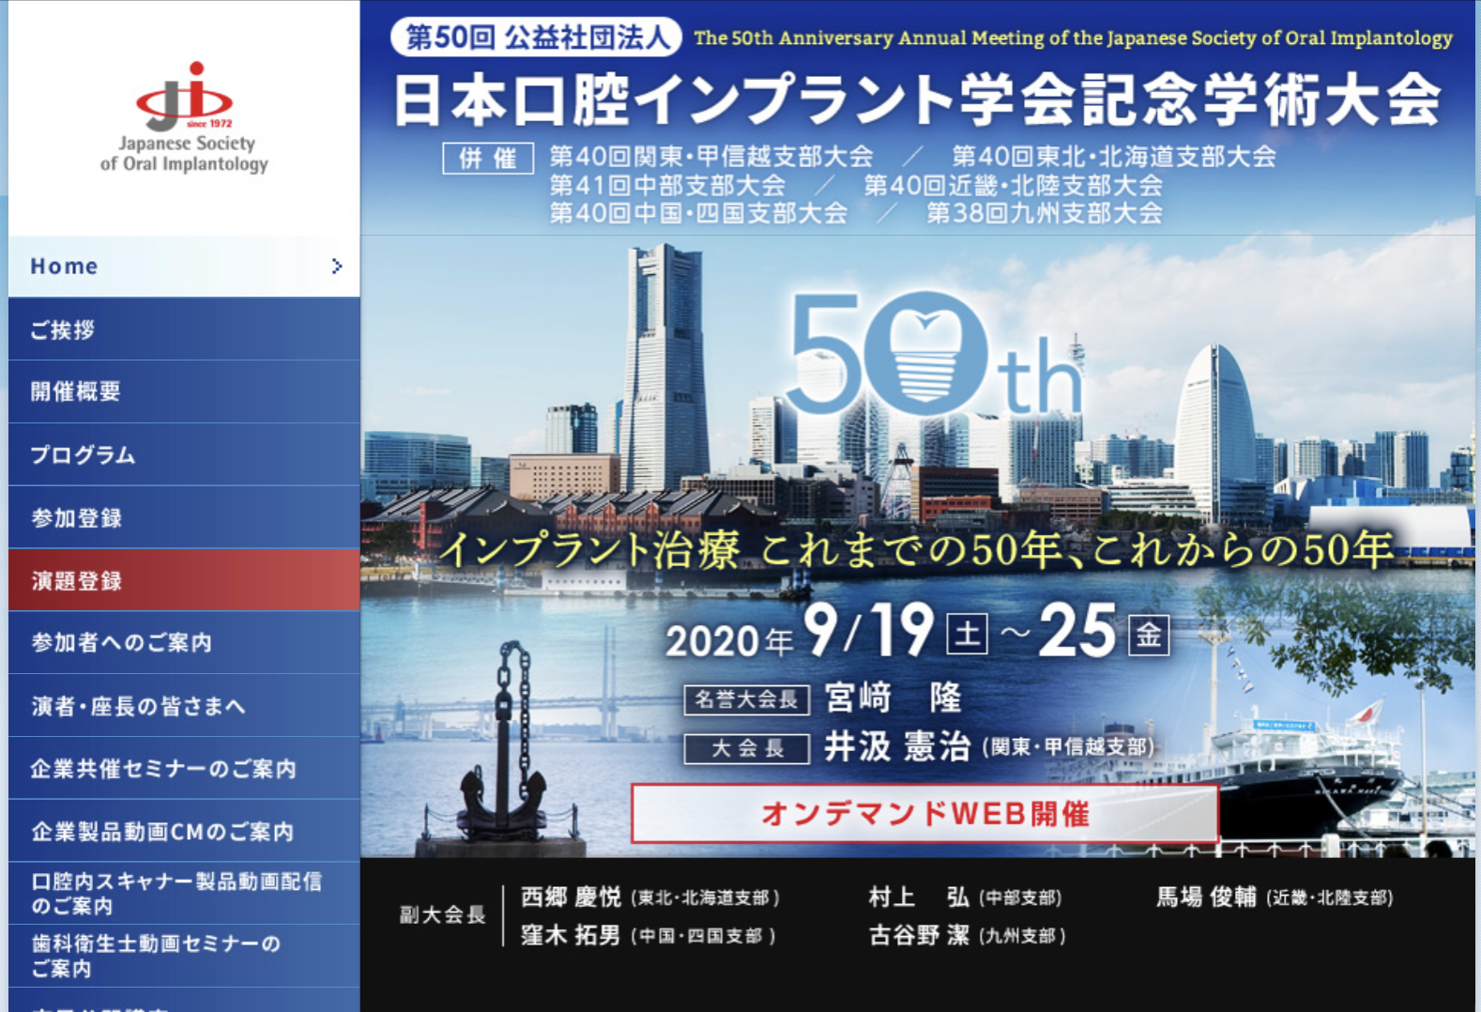Open 企業共催セミナーのご案内
The width and height of the screenshot is (1481, 1012).
(184, 769)
